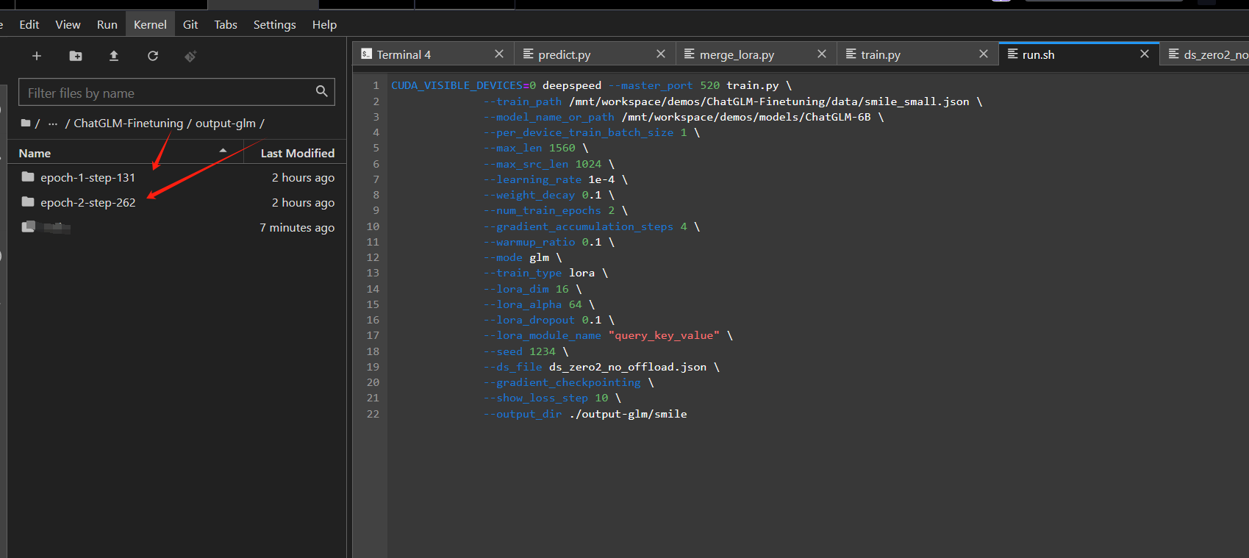Click line number 1 in editor gutter
1249x558 pixels.
(376, 85)
